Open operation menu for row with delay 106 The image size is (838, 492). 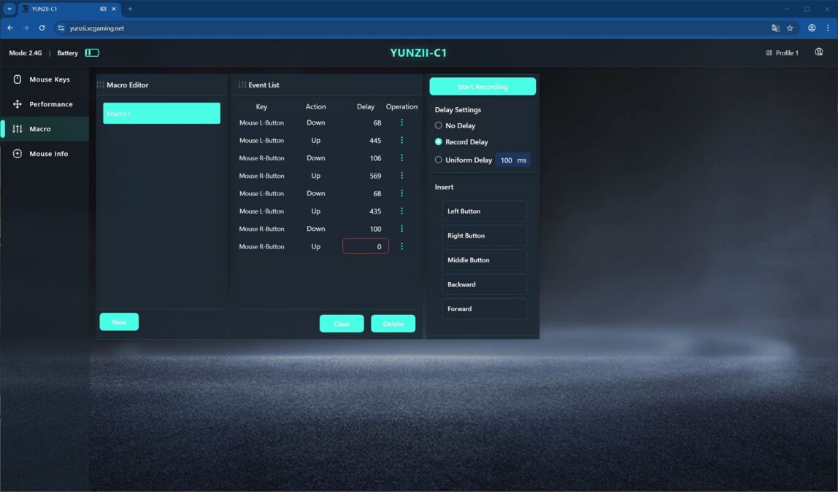(402, 158)
